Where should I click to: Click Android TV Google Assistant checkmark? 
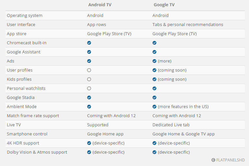pos(89,52)
